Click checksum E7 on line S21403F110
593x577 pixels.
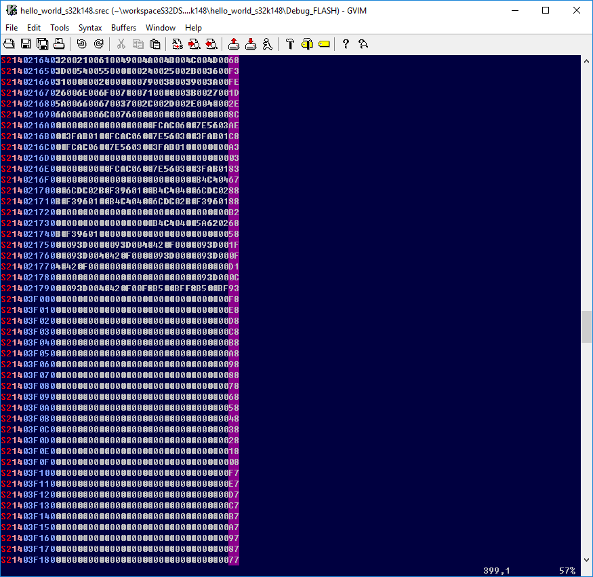234,484
